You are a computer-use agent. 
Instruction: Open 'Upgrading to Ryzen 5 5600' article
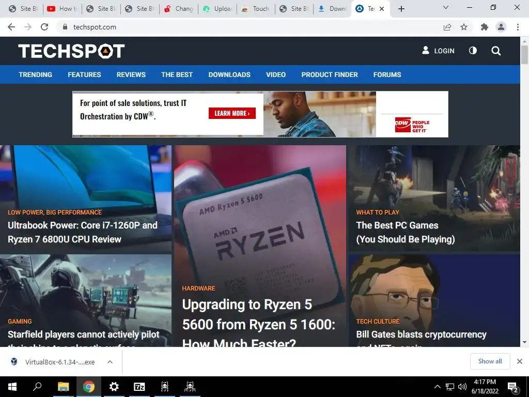click(x=259, y=324)
